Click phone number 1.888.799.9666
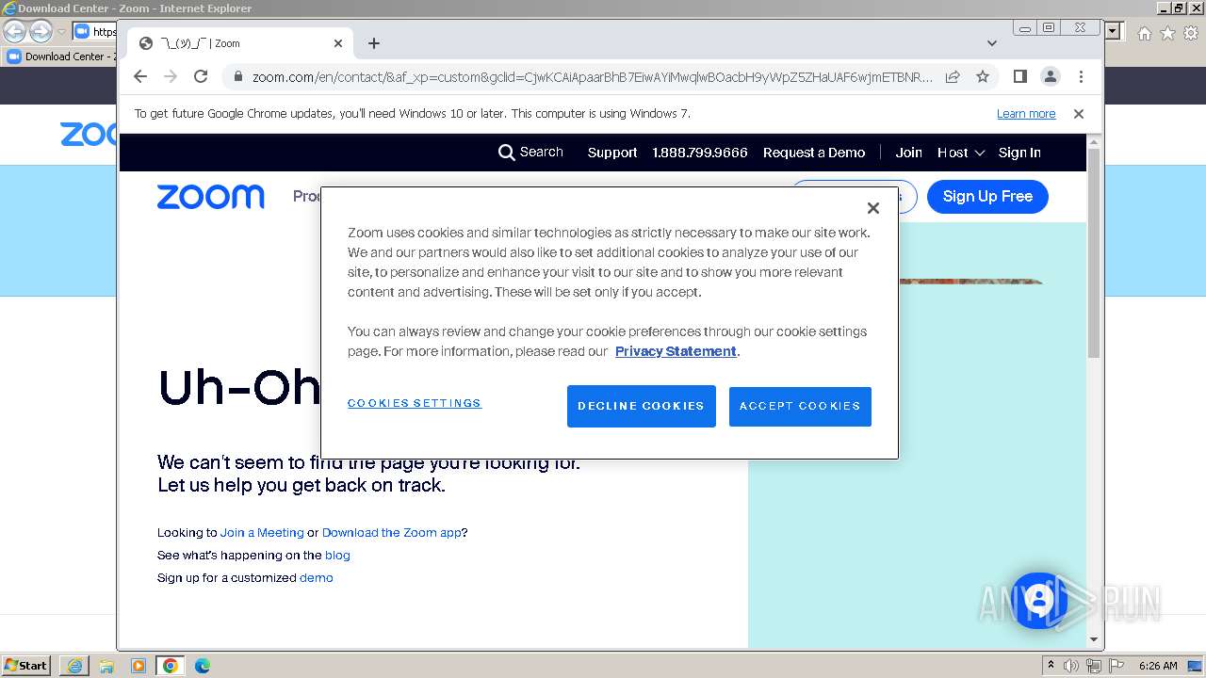 (700, 153)
